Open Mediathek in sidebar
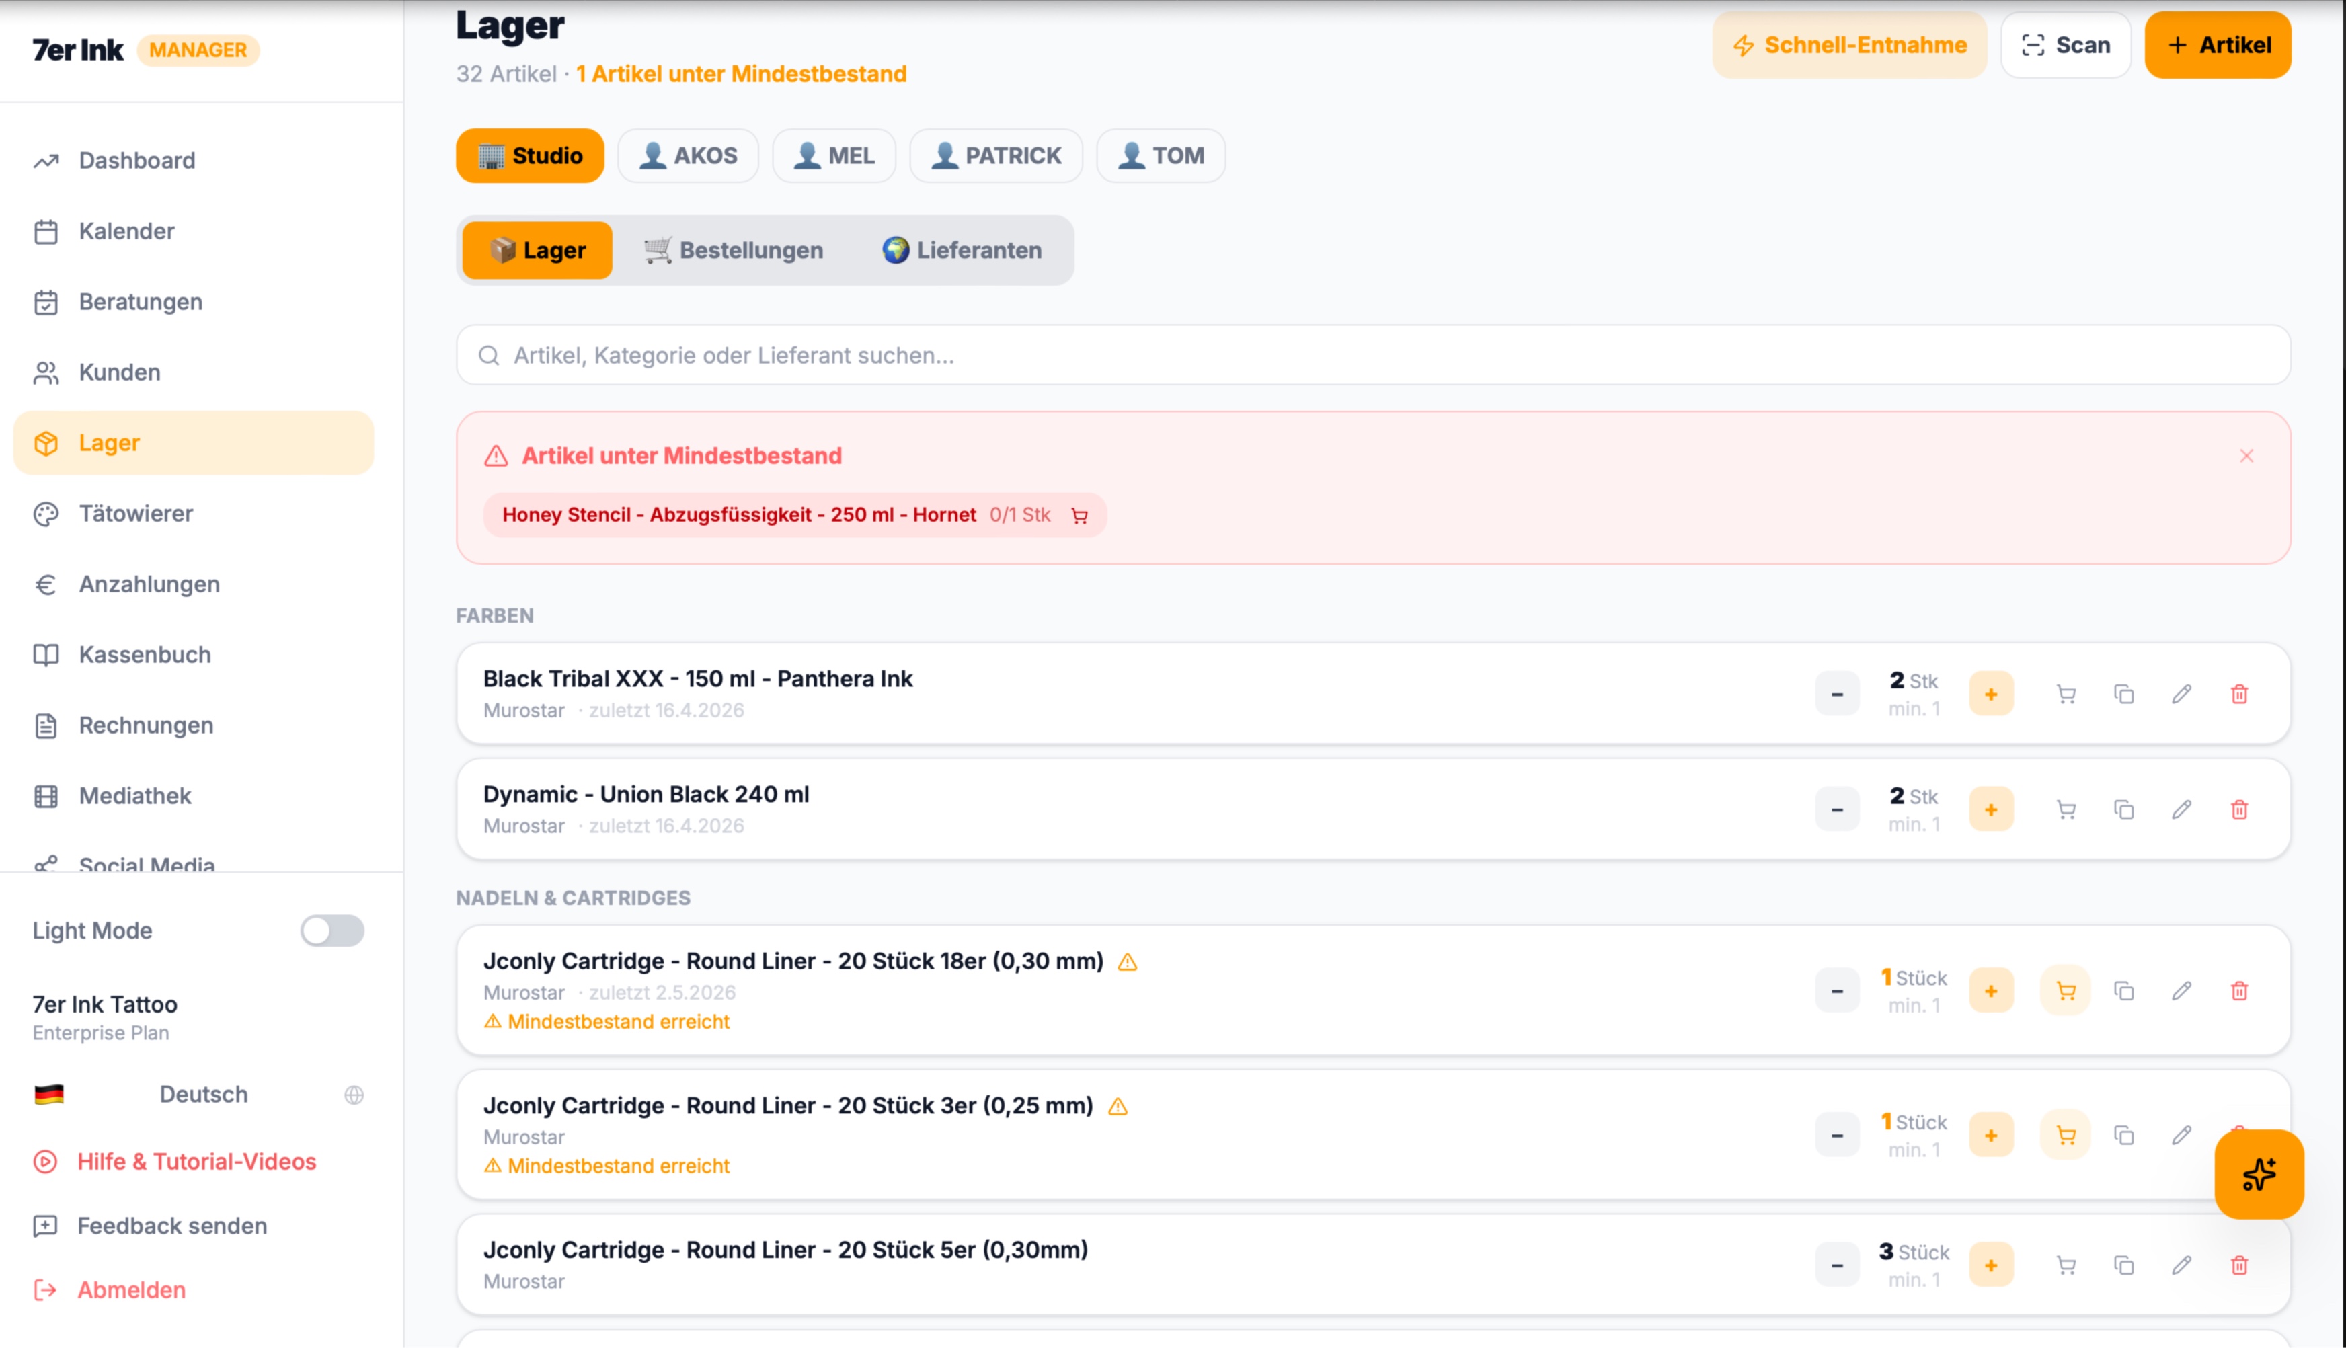2346x1348 pixels. pyautogui.click(x=194, y=796)
